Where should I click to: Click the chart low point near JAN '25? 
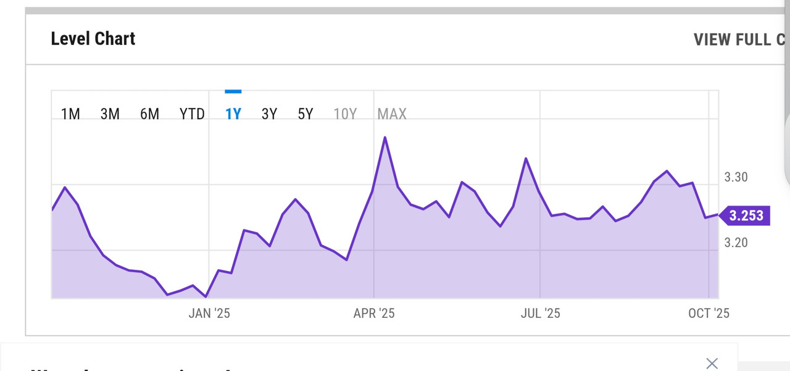[x=206, y=297]
